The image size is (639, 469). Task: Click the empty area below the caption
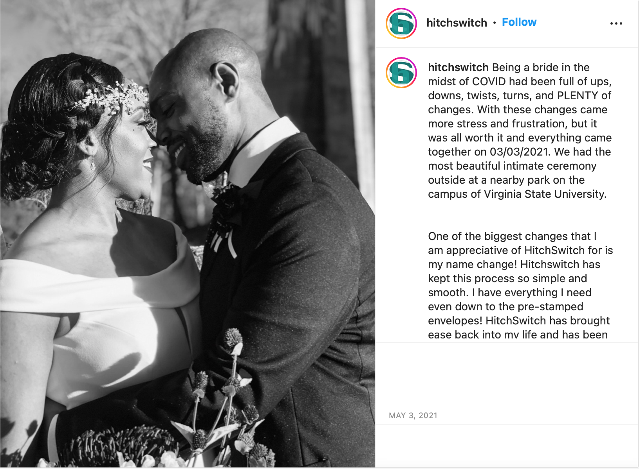(x=507, y=375)
